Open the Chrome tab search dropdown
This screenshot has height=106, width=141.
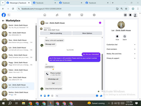(3, 3)
